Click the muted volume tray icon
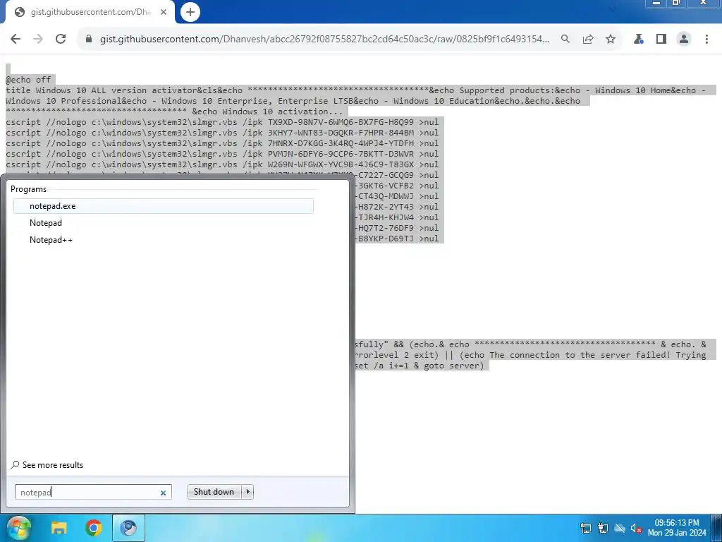The image size is (722, 542). click(x=637, y=529)
